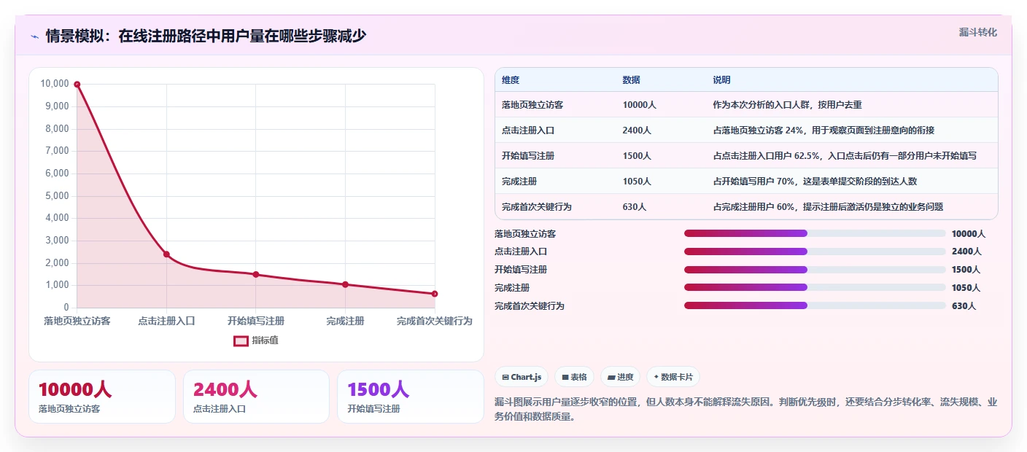Click the description mentioning 24%
Image resolution: width=1027 pixels, height=452 pixels.
point(823,130)
